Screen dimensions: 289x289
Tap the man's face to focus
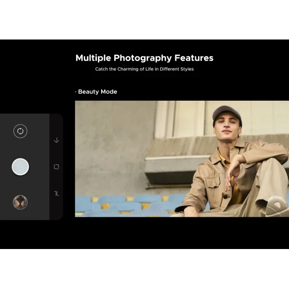pos(228,129)
